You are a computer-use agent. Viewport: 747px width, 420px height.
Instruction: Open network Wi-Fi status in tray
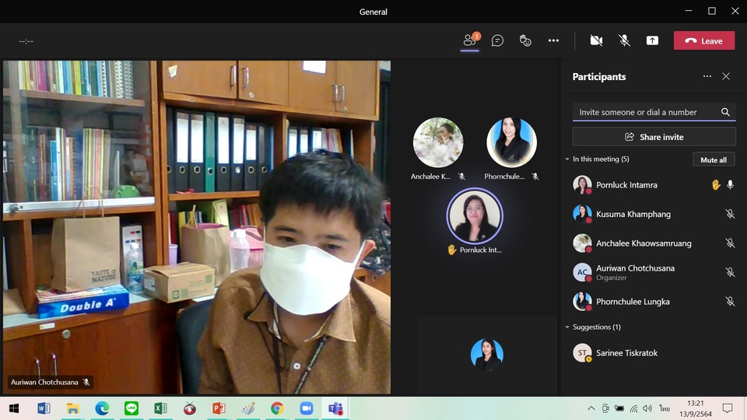pyautogui.click(x=633, y=408)
